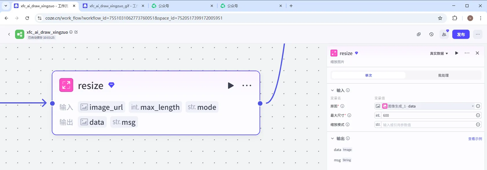This screenshot has width=487, height=170.
Task: Select the msg output chip on node
Action: (x=124, y=122)
